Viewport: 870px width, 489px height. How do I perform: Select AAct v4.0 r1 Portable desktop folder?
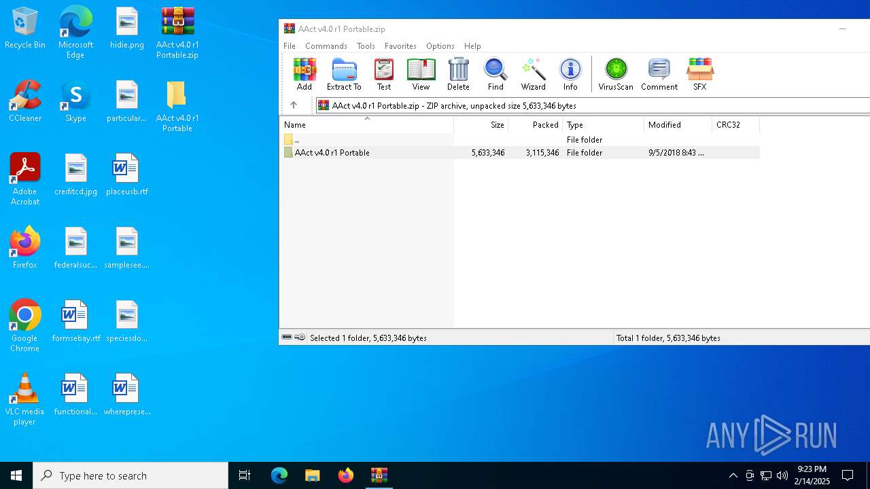point(177,106)
